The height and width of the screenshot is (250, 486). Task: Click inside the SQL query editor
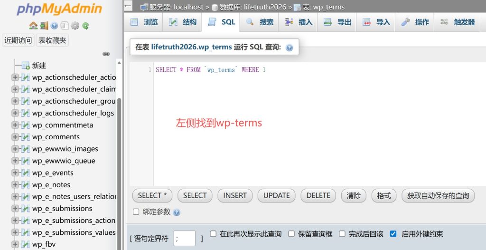[319, 124]
